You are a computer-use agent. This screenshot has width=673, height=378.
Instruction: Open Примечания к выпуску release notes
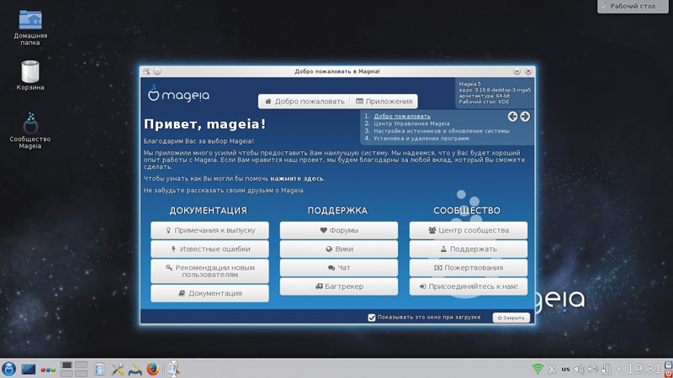(x=209, y=230)
